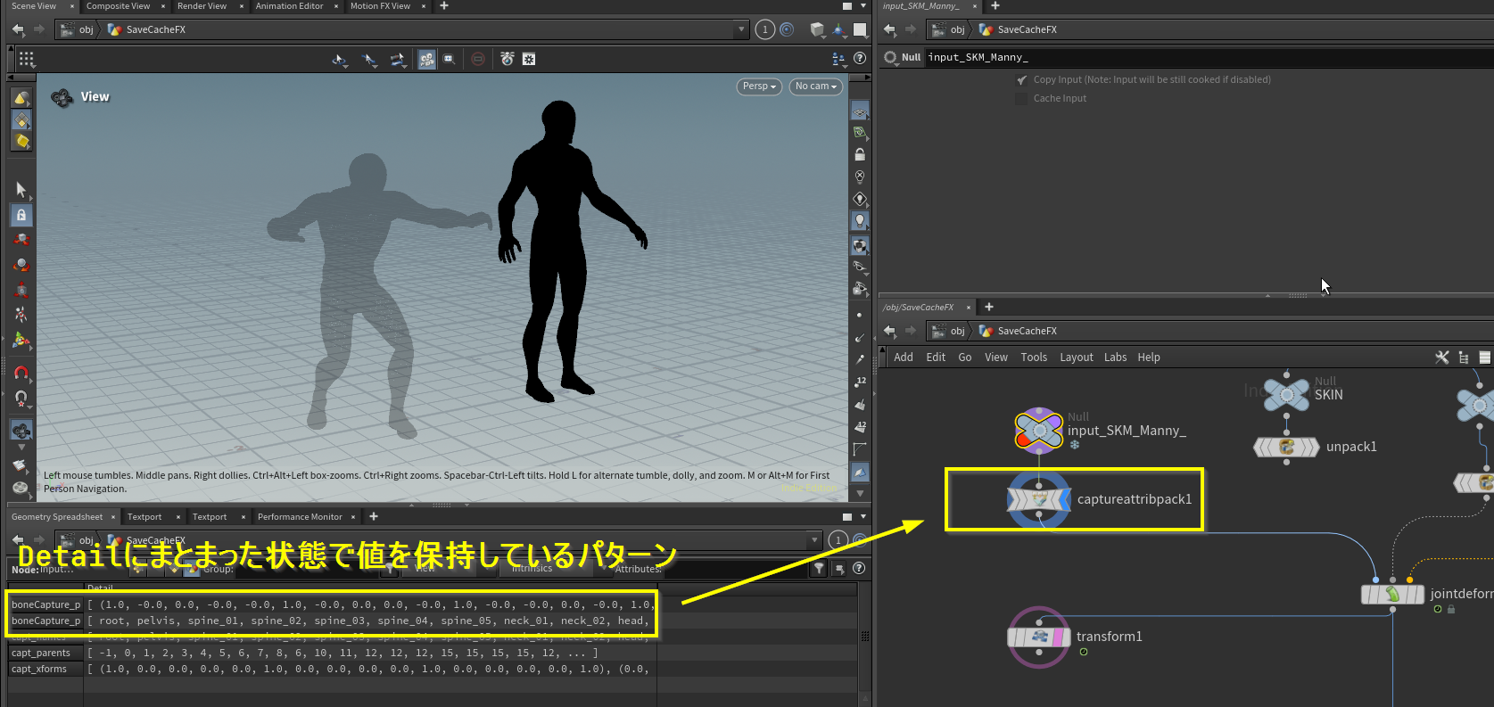Click the input_SKM_Manny_ Null node icon
Image resolution: width=1494 pixels, height=707 pixels.
pos(1038,431)
